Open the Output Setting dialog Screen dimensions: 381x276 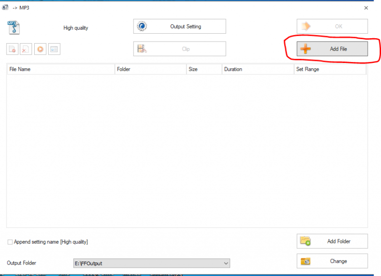pyautogui.click(x=180, y=26)
